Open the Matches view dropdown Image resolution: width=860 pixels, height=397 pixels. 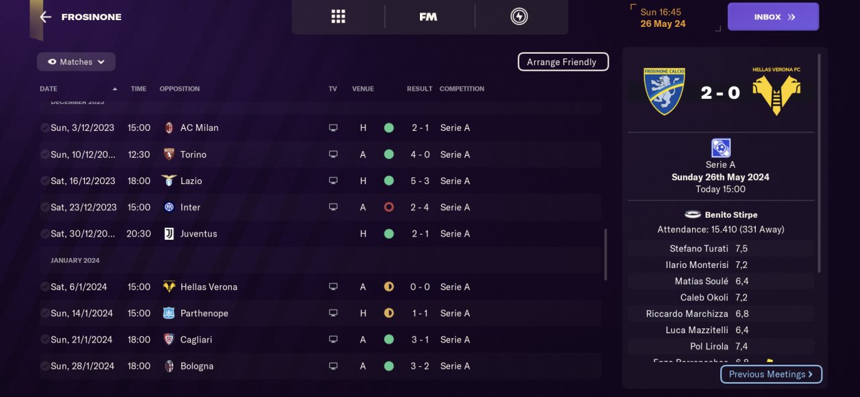click(x=76, y=62)
